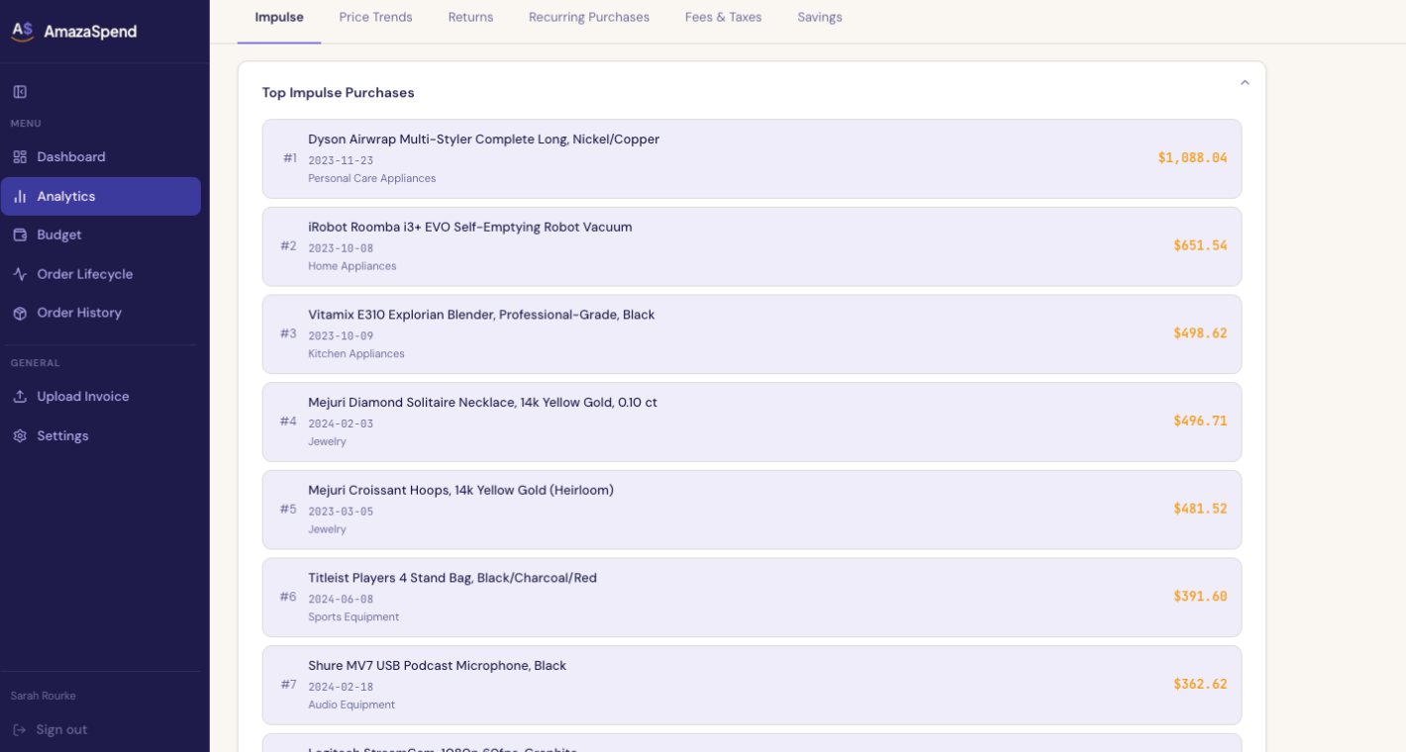Screen dimensions: 1406x752
Task: Open Settings from sidebar
Action: coord(100,436)
